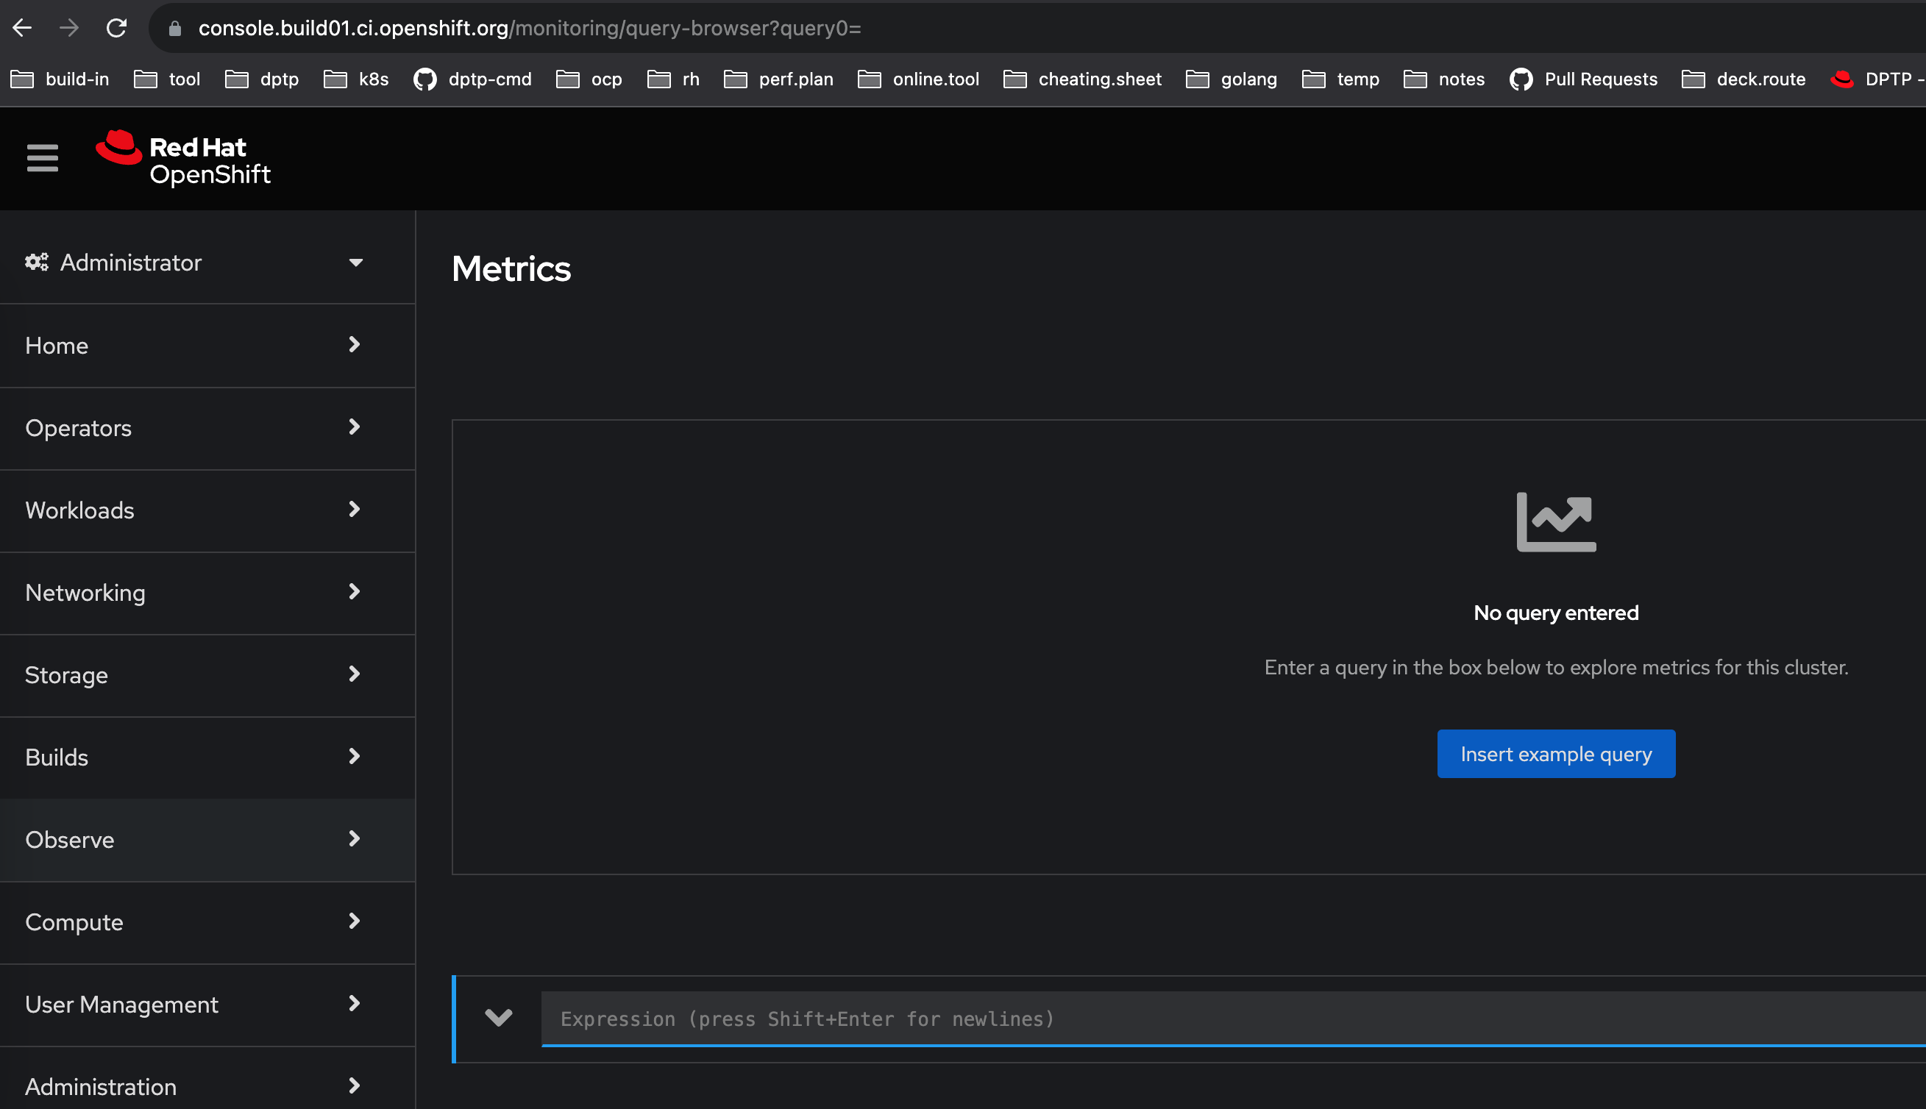Image resolution: width=1926 pixels, height=1109 pixels.
Task: Click the site lock icon in address bar
Action: tap(174, 28)
